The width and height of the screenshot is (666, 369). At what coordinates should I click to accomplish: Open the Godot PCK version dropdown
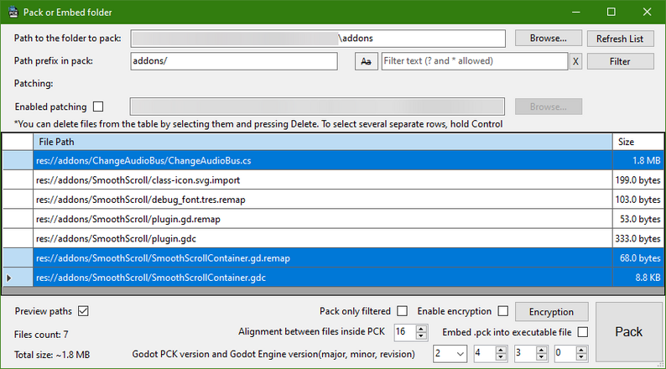(x=459, y=354)
